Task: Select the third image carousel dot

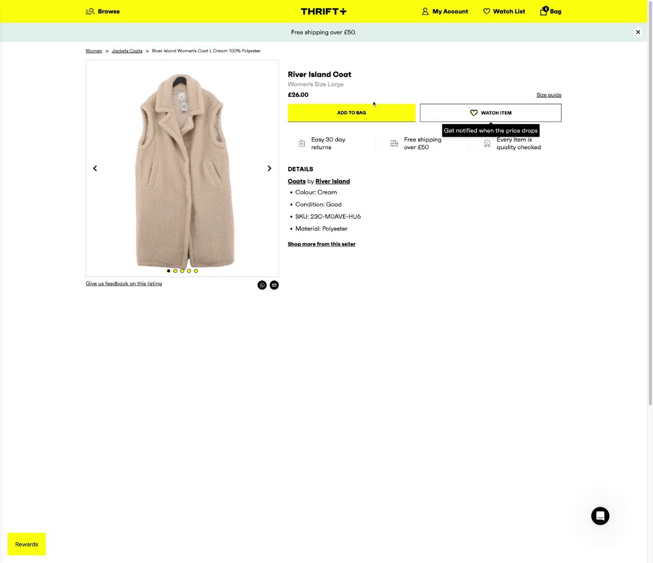Action: [182, 271]
